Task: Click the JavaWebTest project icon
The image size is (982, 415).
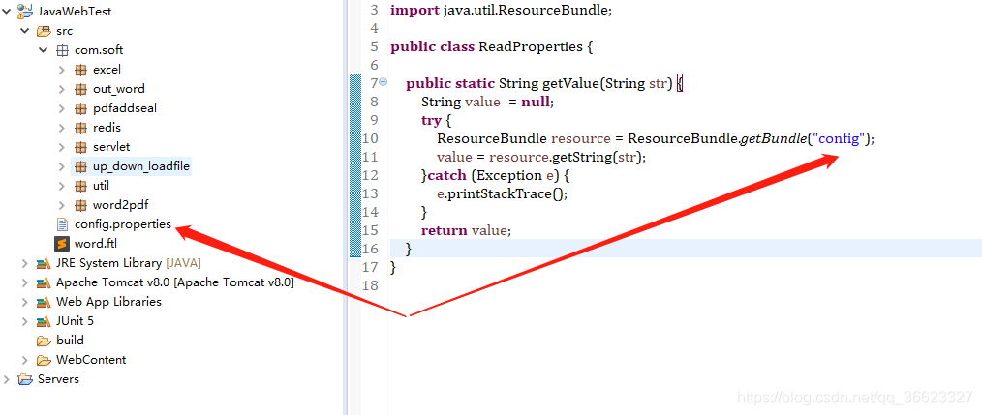Action: [25, 11]
